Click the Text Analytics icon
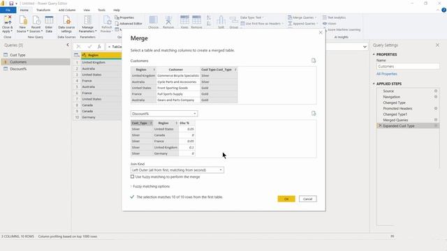This screenshot has height=251, width=447. point(334,17)
